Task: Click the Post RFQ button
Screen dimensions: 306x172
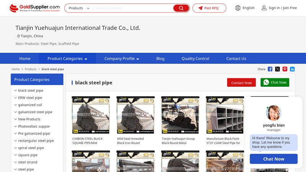Action: point(209,8)
